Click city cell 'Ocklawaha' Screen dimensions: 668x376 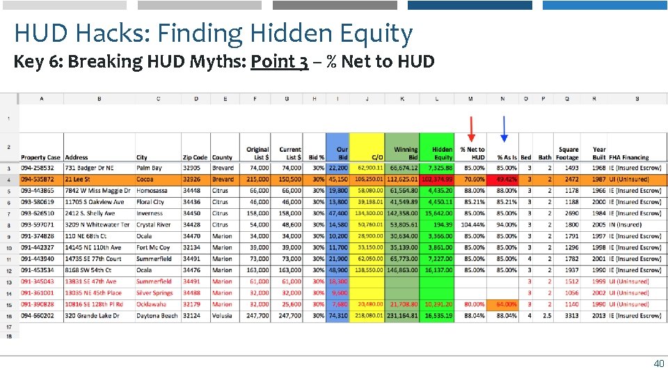(x=158, y=304)
